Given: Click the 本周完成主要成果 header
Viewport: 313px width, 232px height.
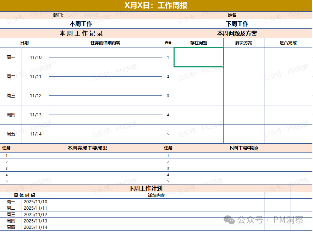Looking at the screenshot, I should coord(88,148).
